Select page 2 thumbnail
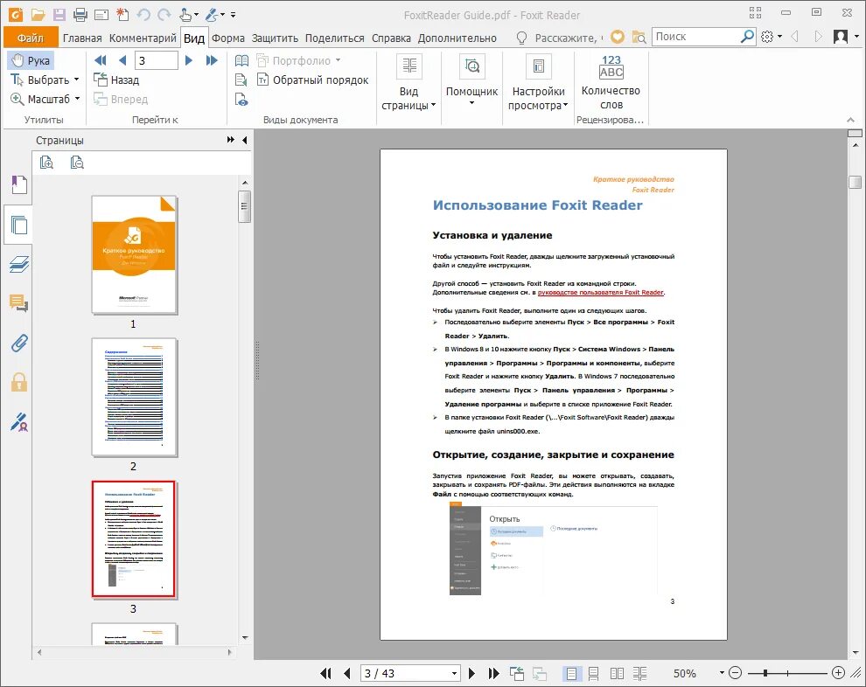Viewport: 866px width, 687px height. pyautogui.click(x=134, y=398)
